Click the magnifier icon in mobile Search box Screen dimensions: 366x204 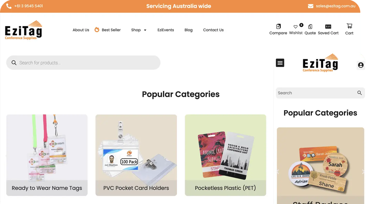(360, 93)
